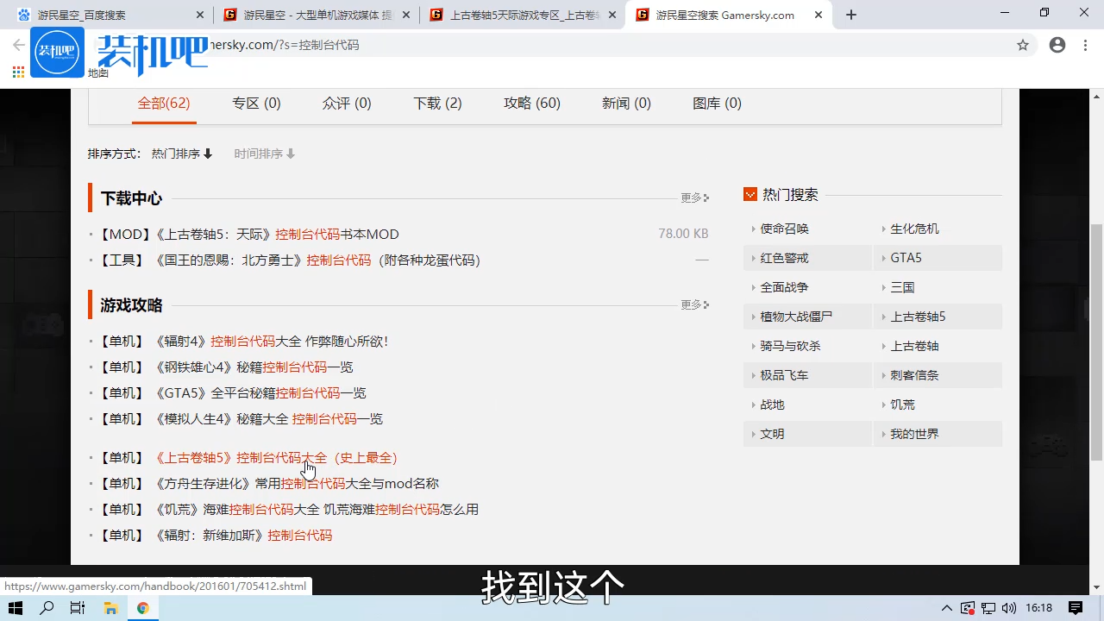
Task: Expand hidden tray icons with the chevron
Action: coord(947,608)
